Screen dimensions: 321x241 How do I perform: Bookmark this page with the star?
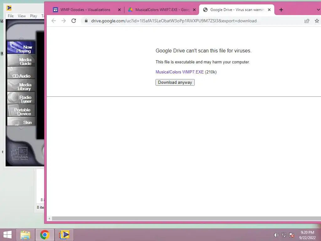(x=317, y=21)
